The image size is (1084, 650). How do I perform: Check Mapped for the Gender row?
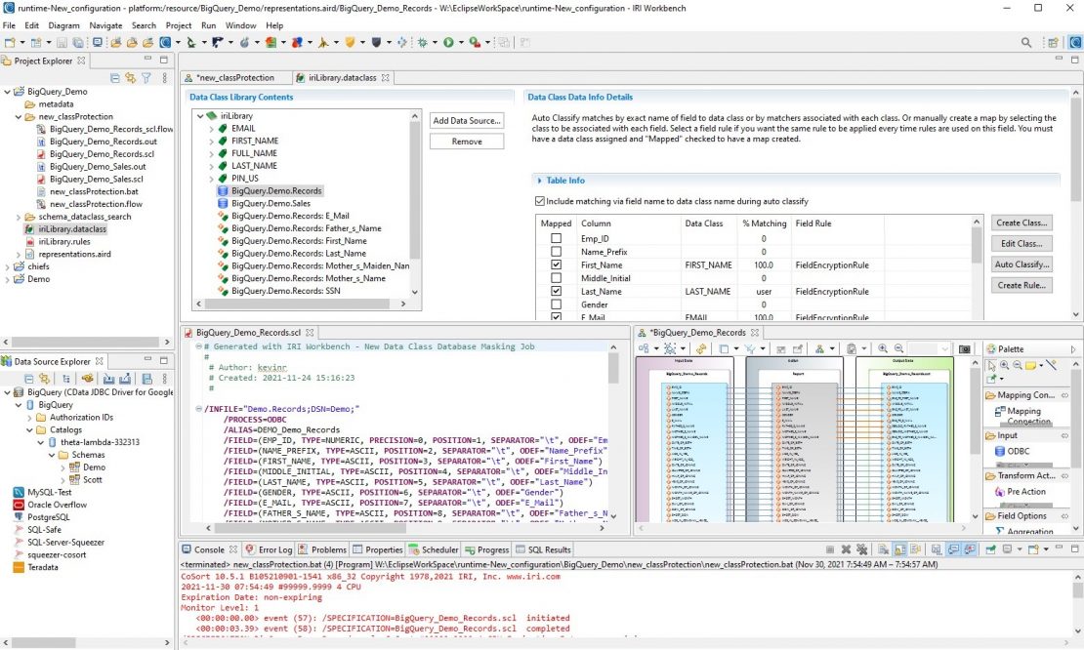556,304
